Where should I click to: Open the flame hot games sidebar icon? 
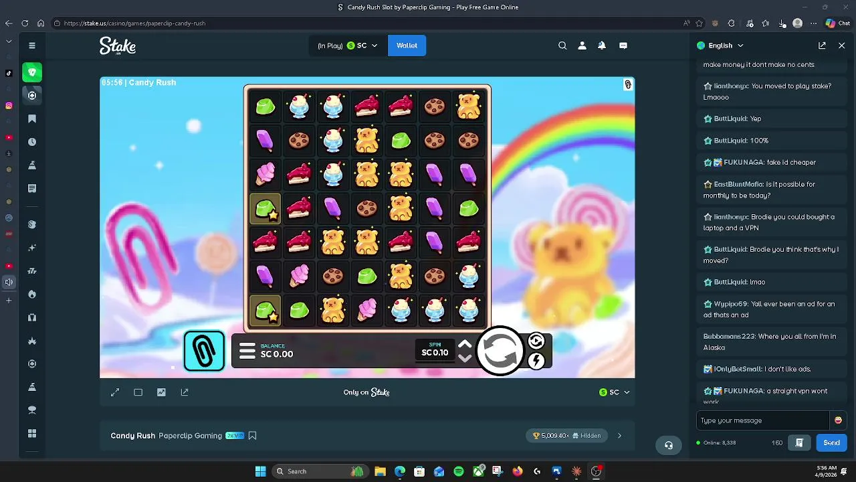pyautogui.click(x=32, y=295)
